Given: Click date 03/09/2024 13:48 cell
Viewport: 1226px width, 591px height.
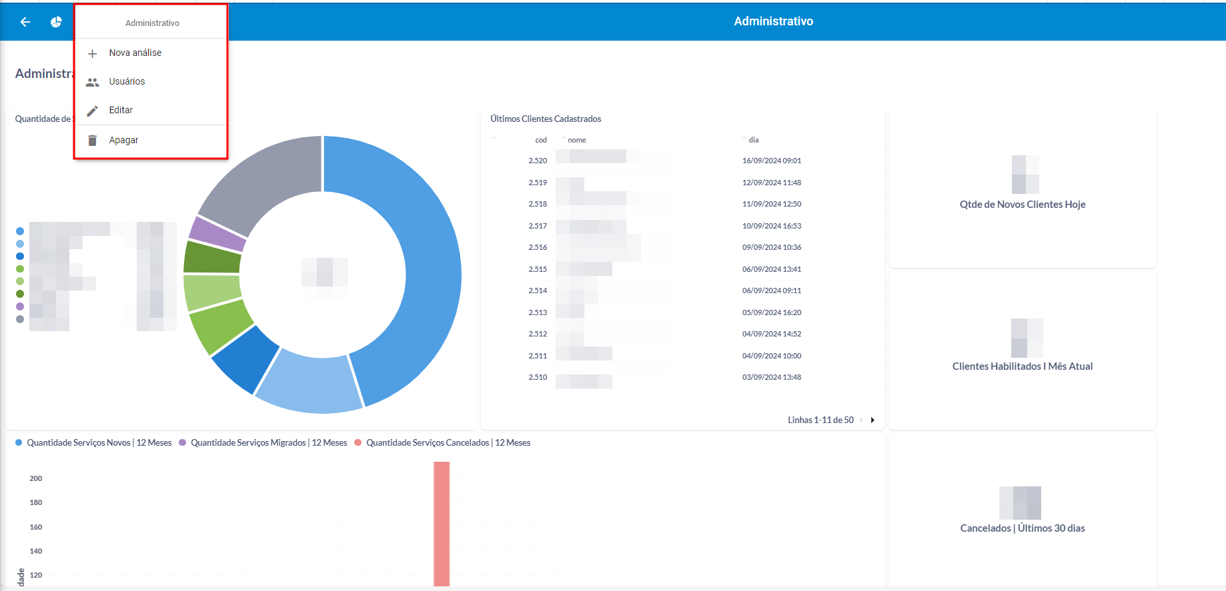Looking at the screenshot, I should (772, 377).
